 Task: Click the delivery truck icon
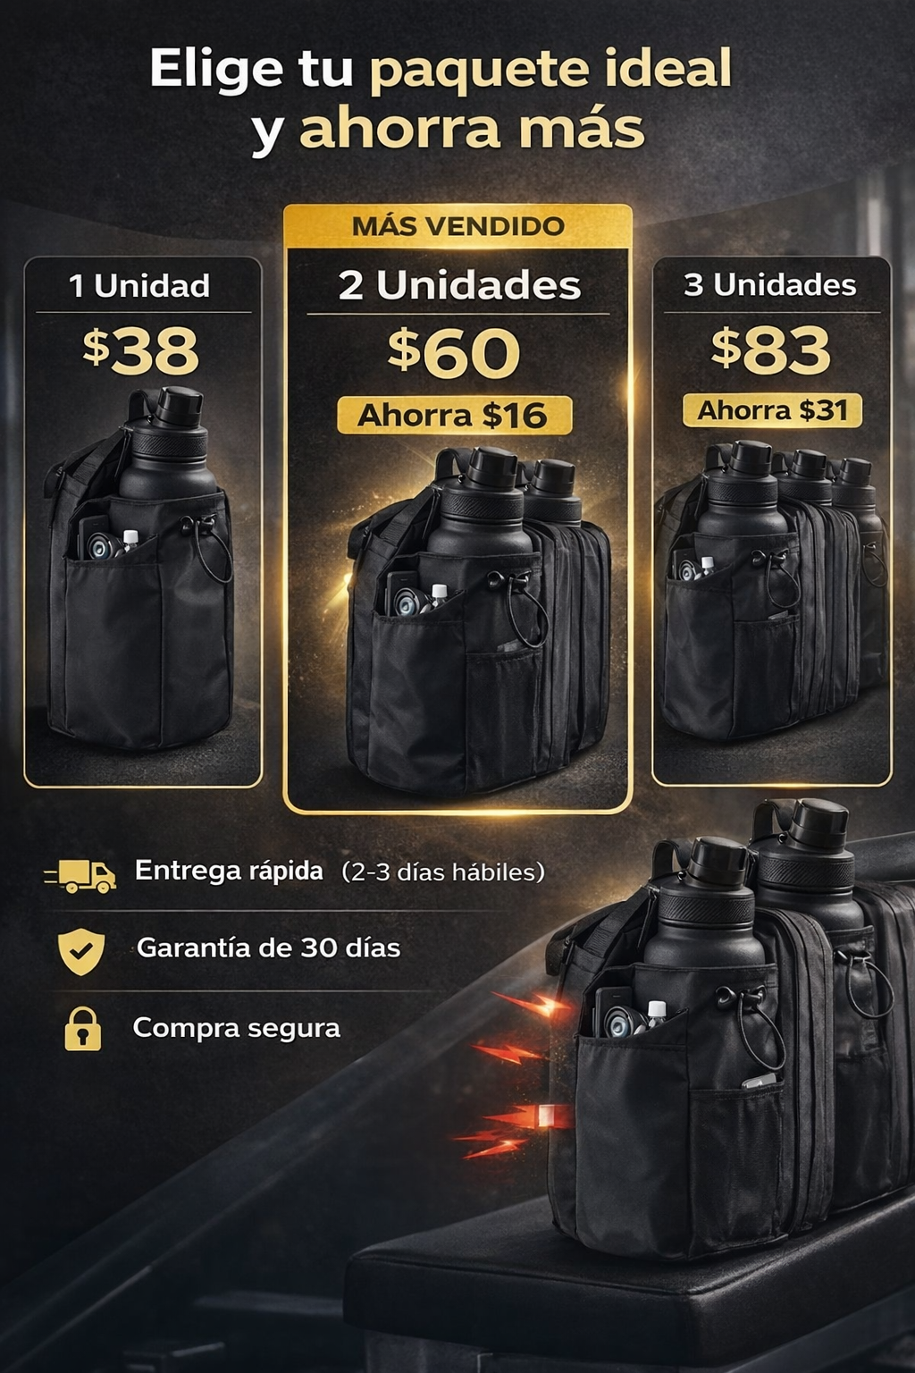click(x=80, y=876)
